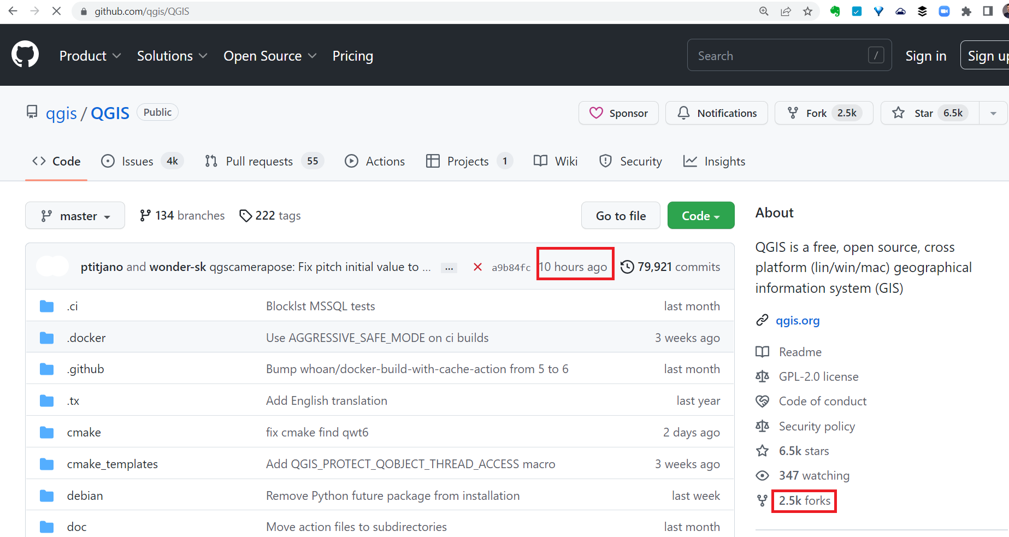Open the qgis.org website link
The image size is (1009, 537).
click(x=798, y=321)
